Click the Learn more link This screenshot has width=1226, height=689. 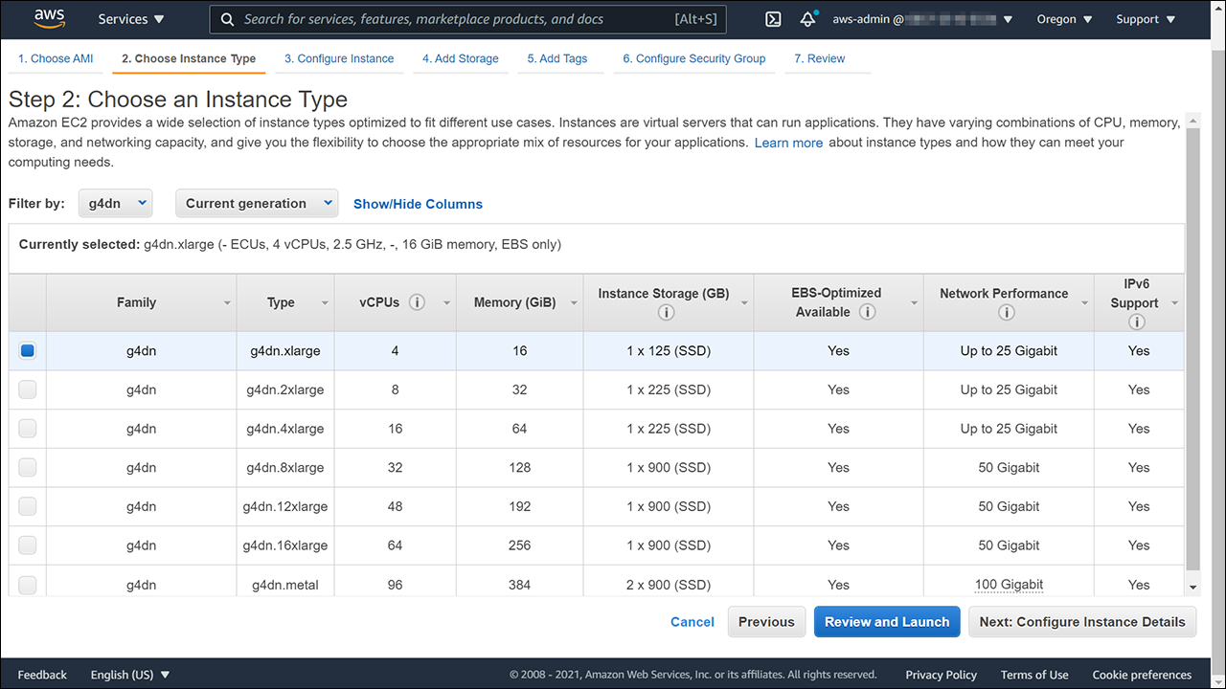click(788, 143)
